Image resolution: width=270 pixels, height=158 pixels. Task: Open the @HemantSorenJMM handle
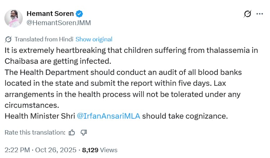click(x=59, y=23)
